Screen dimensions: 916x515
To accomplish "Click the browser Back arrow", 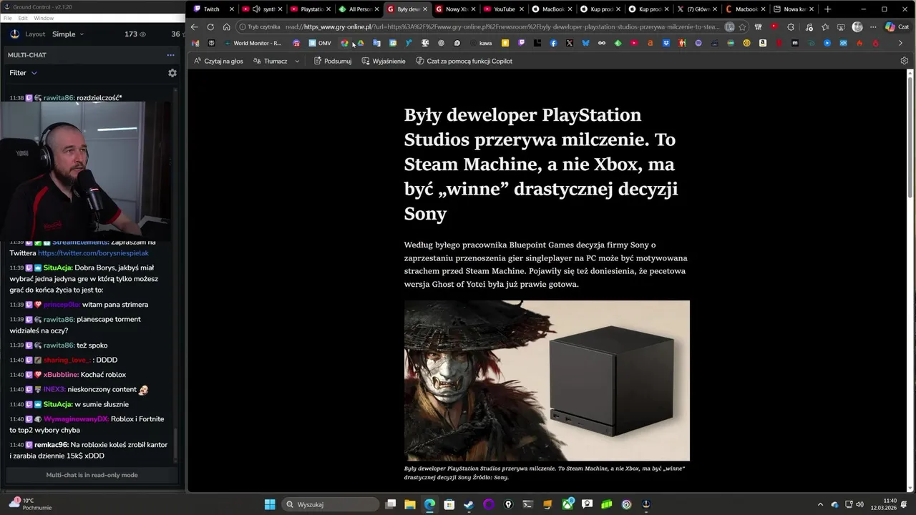I will 194,27.
